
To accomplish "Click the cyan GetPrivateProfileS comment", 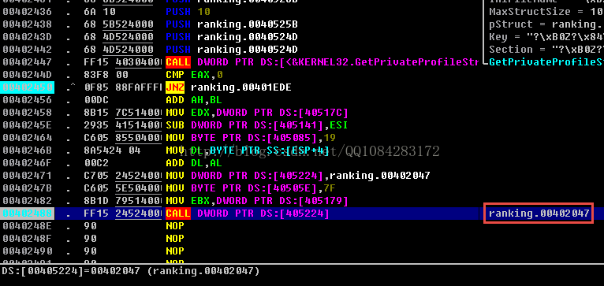I will tap(546, 62).
